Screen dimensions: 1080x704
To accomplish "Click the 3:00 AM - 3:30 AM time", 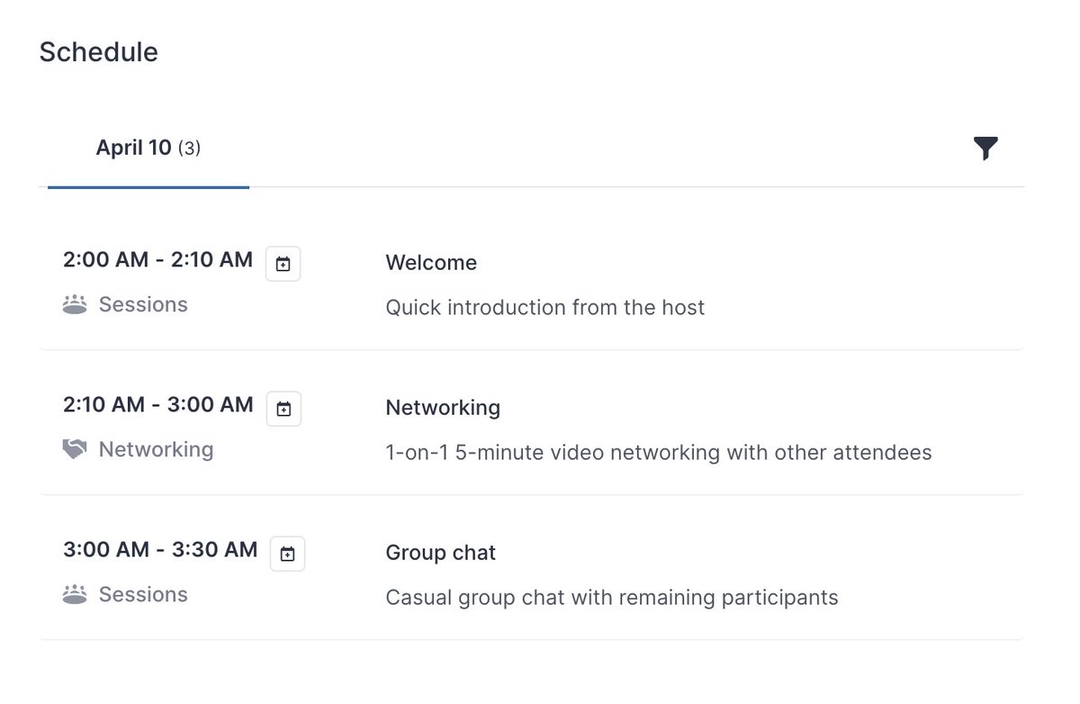I will [160, 550].
